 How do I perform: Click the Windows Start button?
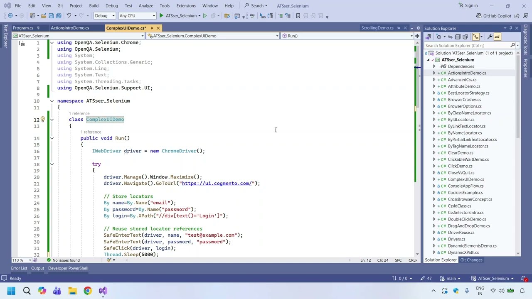[11, 291]
